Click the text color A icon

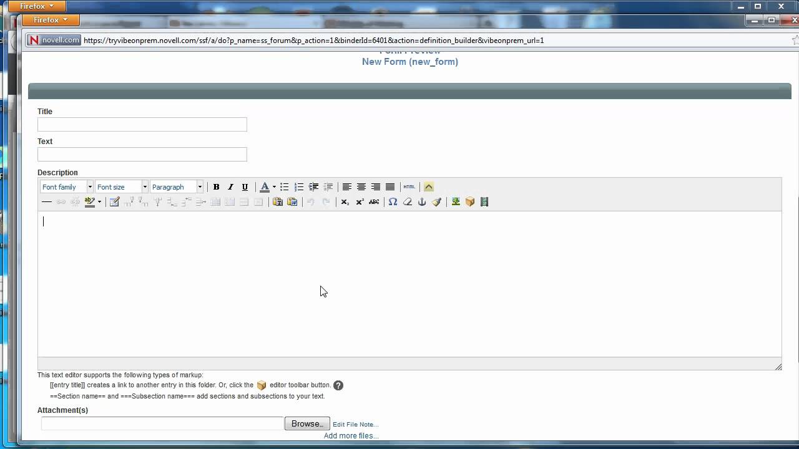click(x=265, y=187)
